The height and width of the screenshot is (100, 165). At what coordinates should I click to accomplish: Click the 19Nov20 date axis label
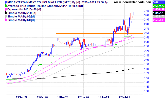pos(63,97)
